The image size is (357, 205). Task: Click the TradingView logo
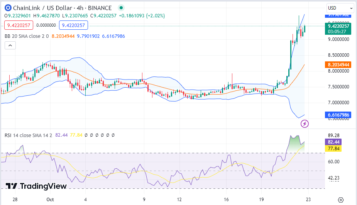coord(36,186)
